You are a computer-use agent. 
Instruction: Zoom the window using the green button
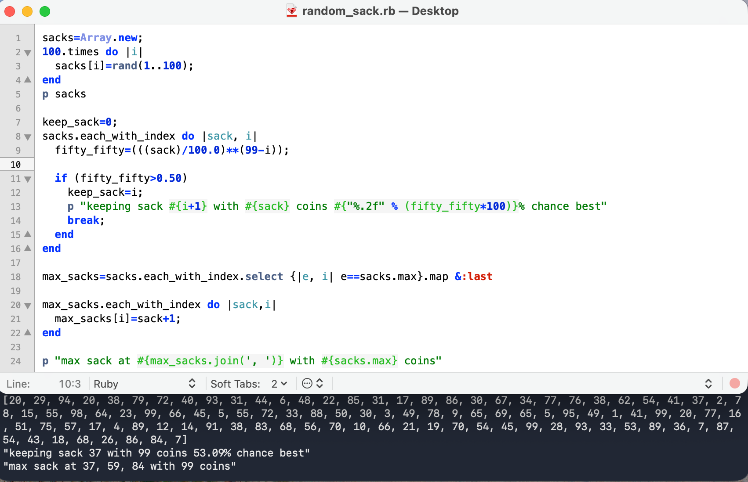click(45, 11)
